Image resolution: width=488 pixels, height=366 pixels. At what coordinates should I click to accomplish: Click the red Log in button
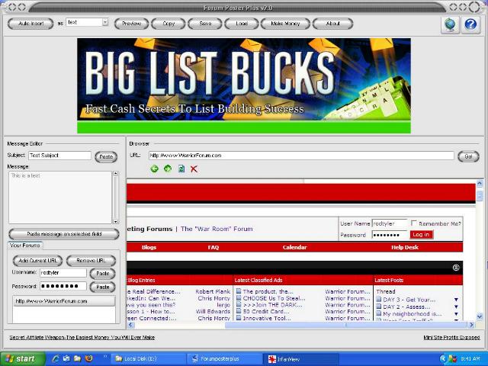coord(421,235)
